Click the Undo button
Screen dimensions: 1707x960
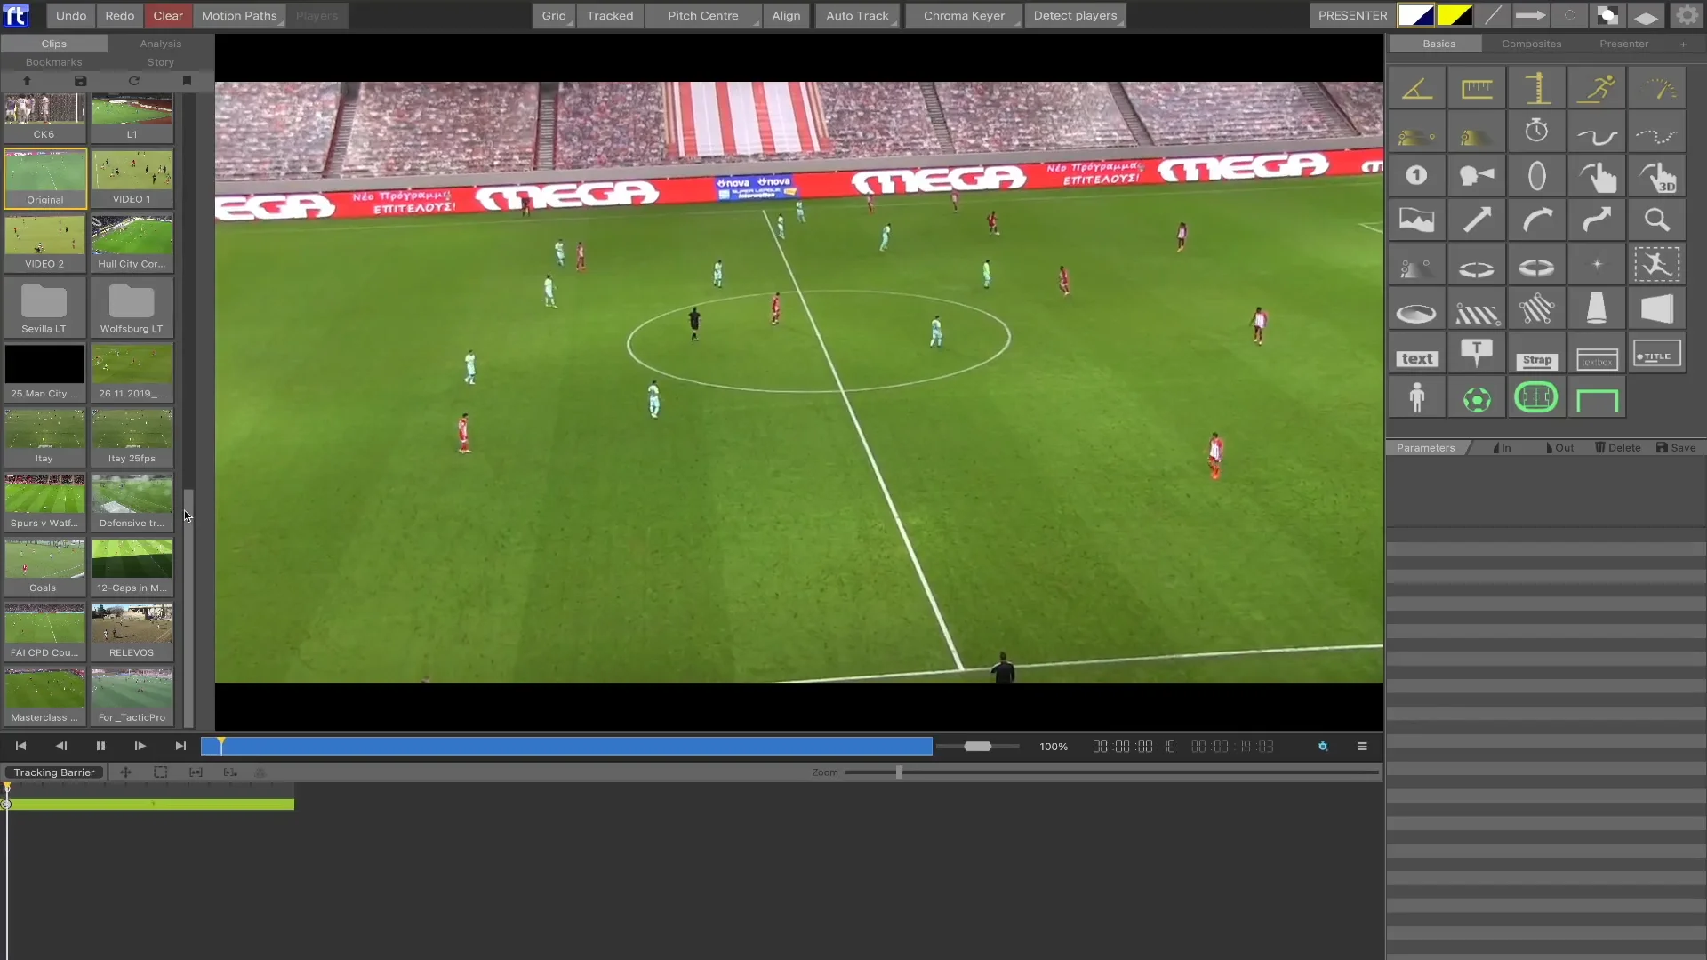(69, 15)
